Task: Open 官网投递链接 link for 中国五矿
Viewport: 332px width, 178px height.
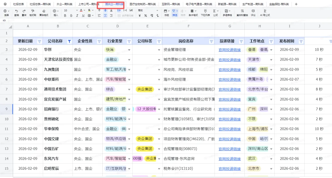Action: pyautogui.click(x=230, y=149)
